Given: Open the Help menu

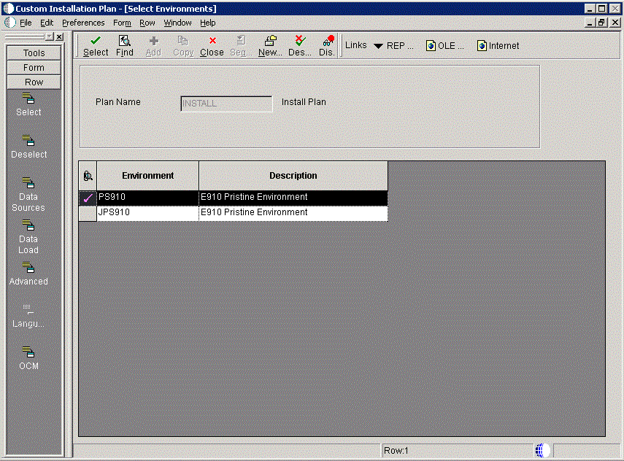Looking at the screenshot, I should click(x=208, y=23).
